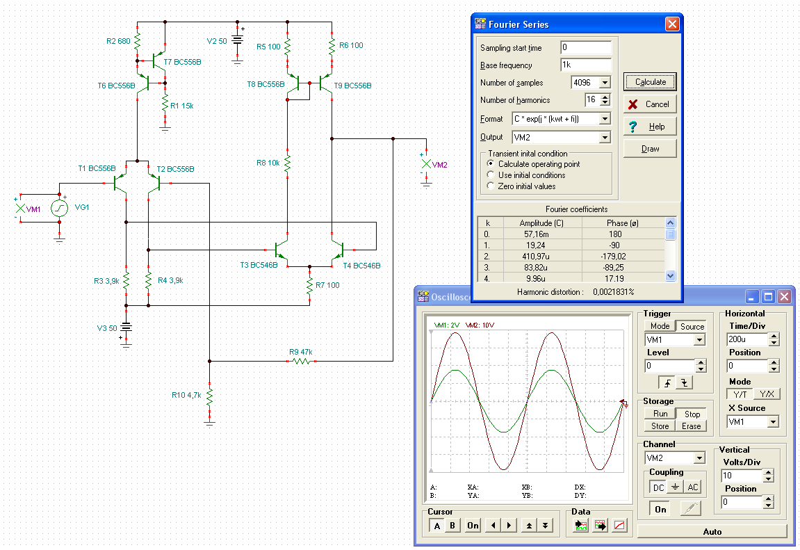800x550 pixels.
Task: Select the T7 BC556B transistor
Action: tap(158, 62)
